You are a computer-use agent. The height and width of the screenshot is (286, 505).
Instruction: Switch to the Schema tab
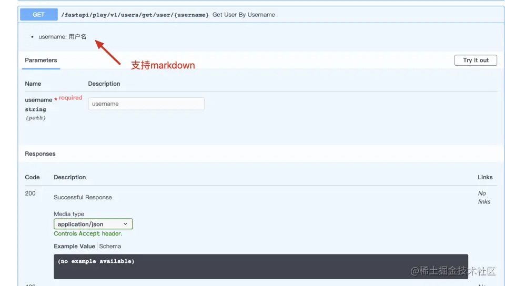pos(110,246)
